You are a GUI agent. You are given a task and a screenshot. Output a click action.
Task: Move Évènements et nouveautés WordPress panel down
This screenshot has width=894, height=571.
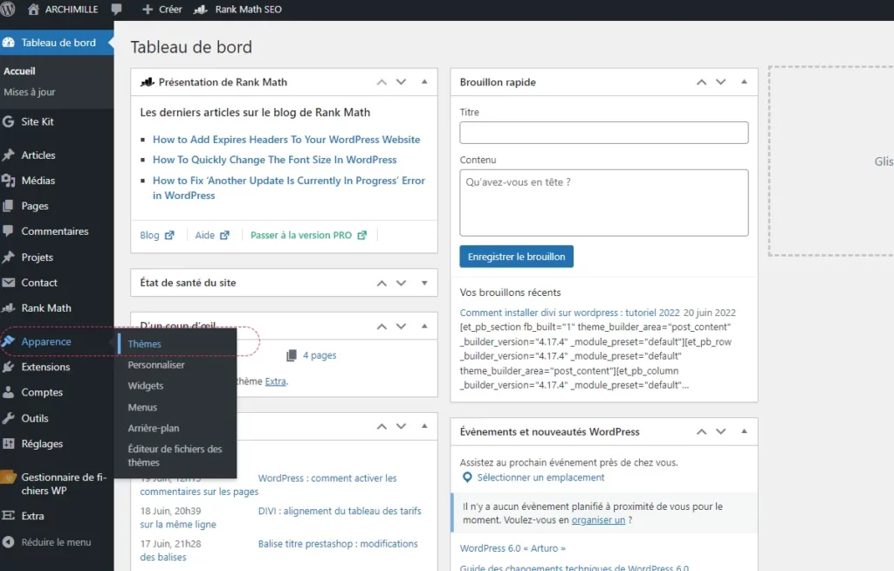tap(720, 431)
